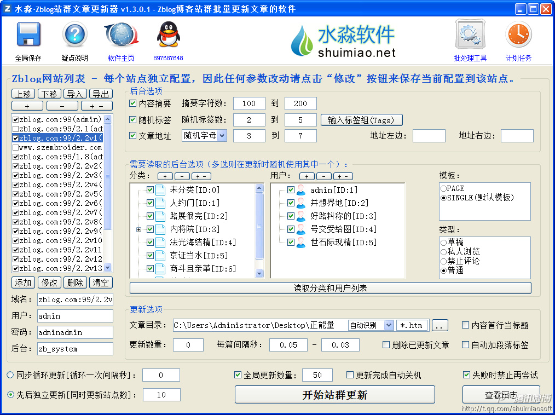Click the 域名 input field

coord(76,299)
